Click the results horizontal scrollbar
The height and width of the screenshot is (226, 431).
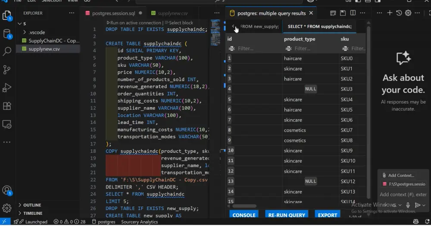pyautogui.click(x=244, y=206)
